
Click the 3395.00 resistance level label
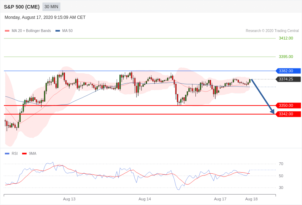tap(286, 57)
